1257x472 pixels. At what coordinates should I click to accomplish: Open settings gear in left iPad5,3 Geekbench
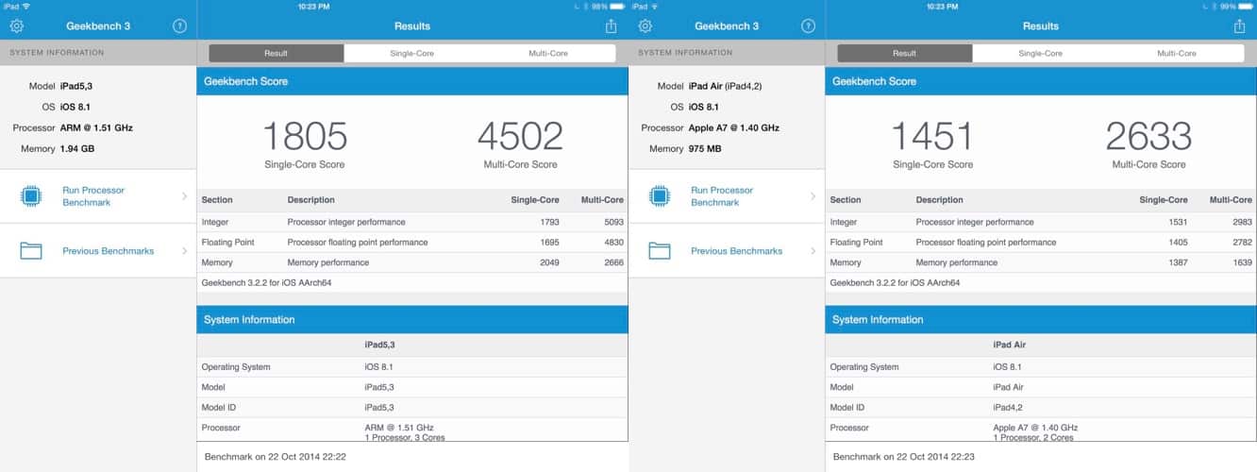pyautogui.click(x=17, y=26)
